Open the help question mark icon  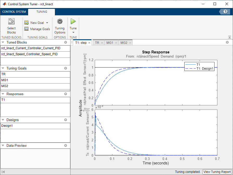coord(225,12)
